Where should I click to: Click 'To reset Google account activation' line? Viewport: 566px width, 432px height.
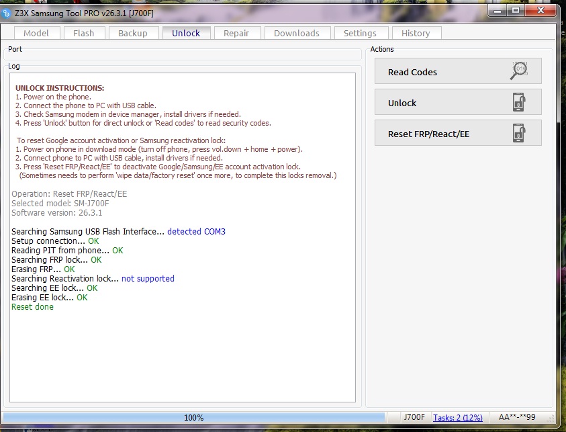[x=122, y=140]
